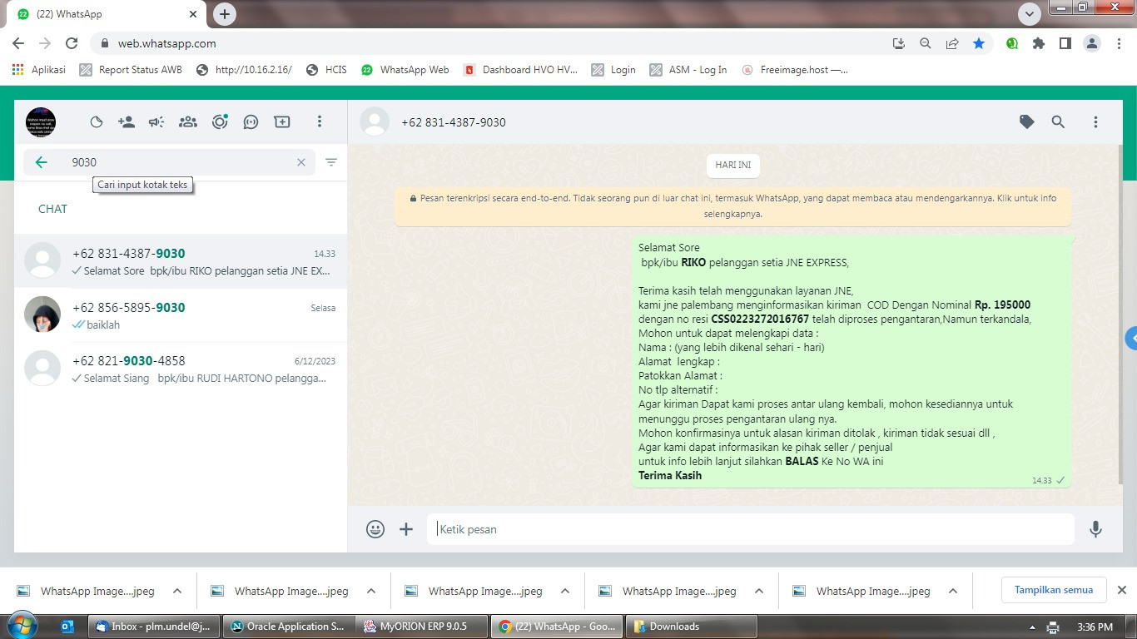The image size is (1137, 639).
Task: Switch to MyORION ERP 9.0.5 taskbar window
Action: pos(421,627)
